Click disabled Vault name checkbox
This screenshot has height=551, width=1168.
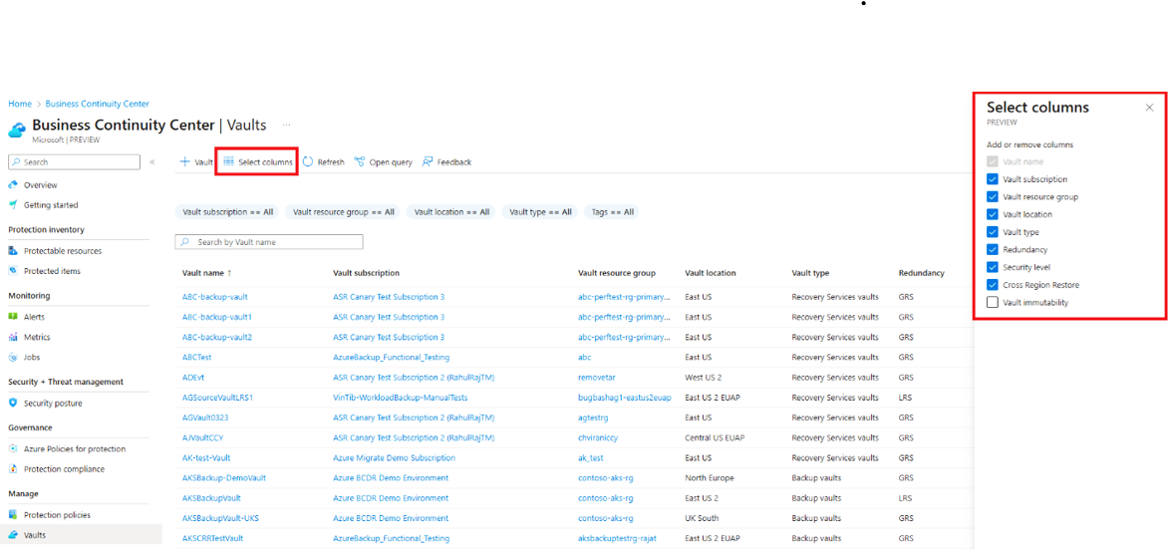[992, 161]
